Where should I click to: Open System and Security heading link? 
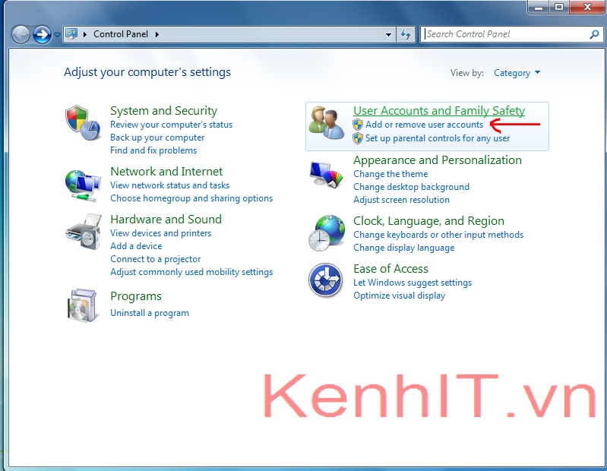pos(164,111)
